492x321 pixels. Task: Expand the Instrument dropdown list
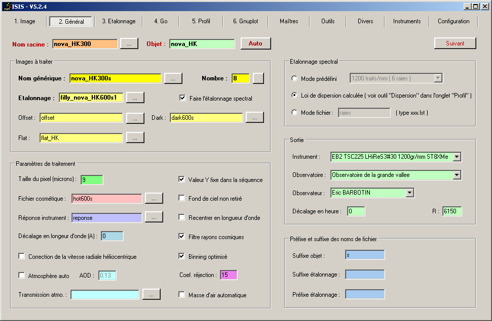457,157
